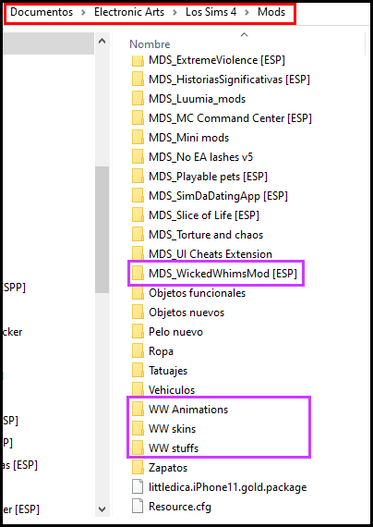Click the navigation pane scroll up arrow
This screenshot has width=373, height=527.
click(x=102, y=41)
